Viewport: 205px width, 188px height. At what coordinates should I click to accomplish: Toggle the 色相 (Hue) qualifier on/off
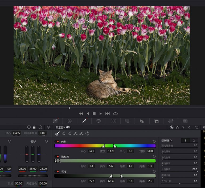click(x=57, y=142)
